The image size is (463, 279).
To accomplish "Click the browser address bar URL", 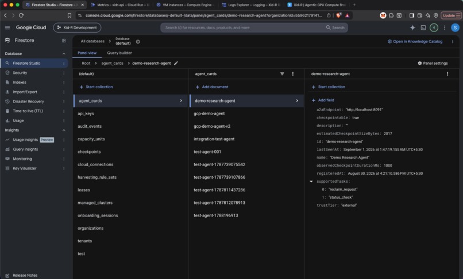I will pos(203,15).
